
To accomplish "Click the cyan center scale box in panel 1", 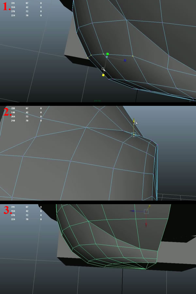I will pos(107,57).
